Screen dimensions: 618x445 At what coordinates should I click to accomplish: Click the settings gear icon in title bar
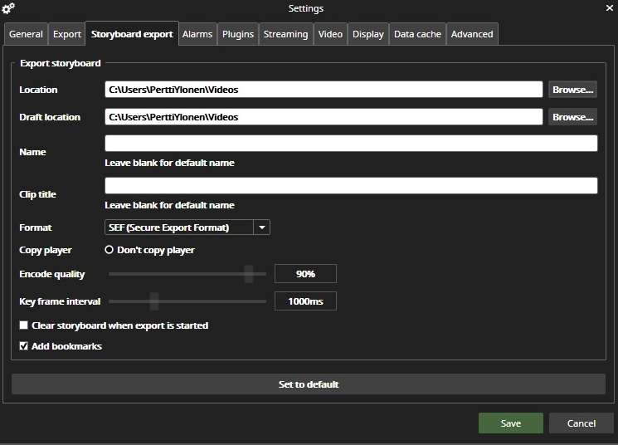tap(9, 8)
